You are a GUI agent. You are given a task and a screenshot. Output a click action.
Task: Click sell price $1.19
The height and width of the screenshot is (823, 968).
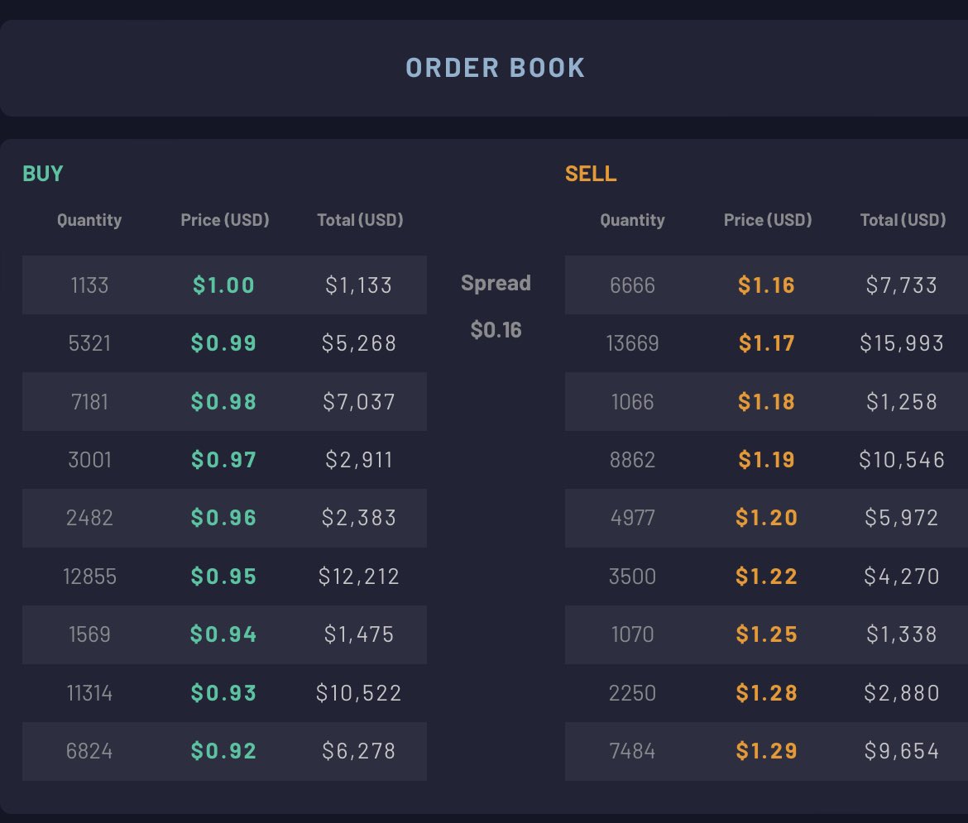click(766, 460)
